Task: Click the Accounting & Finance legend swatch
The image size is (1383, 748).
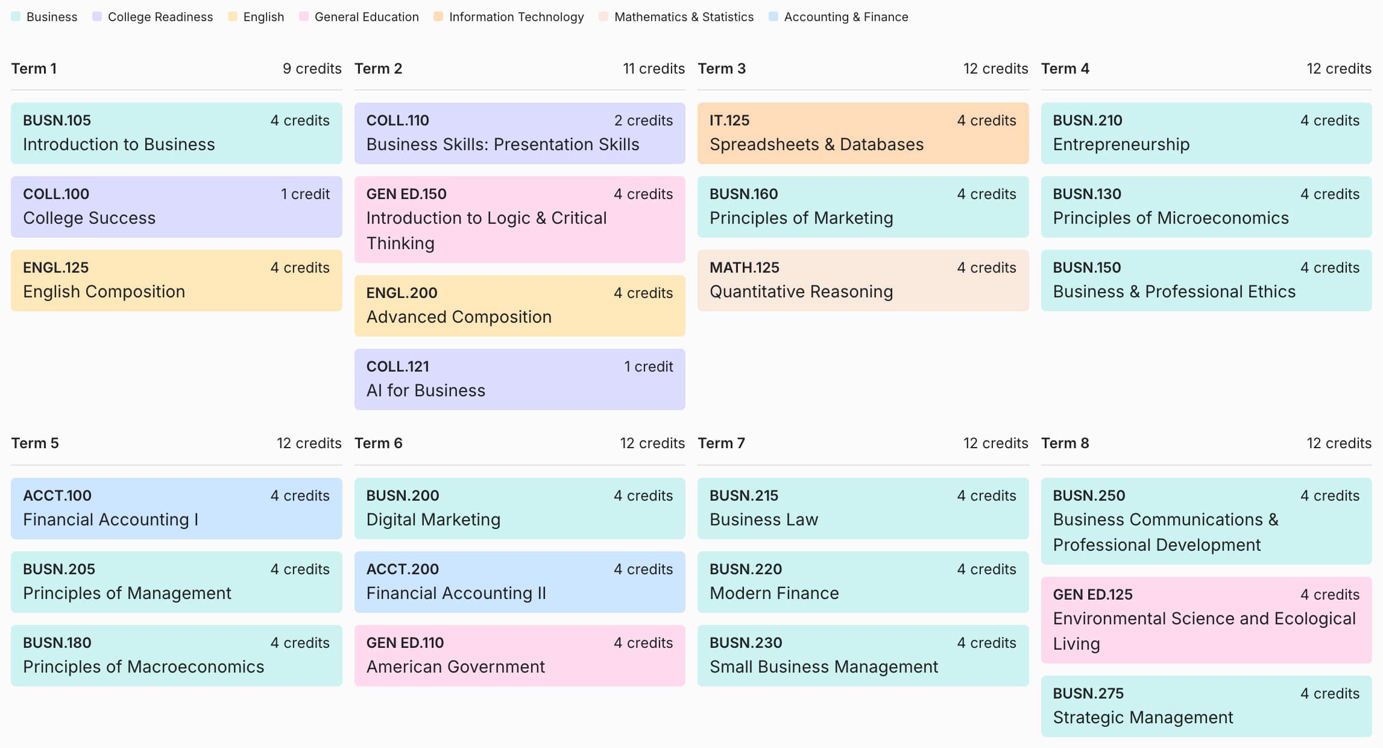Action: click(x=773, y=17)
